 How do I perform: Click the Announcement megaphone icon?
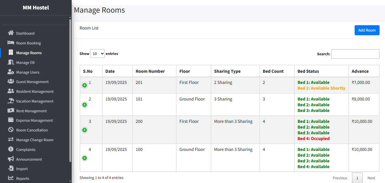click(x=11, y=159)
